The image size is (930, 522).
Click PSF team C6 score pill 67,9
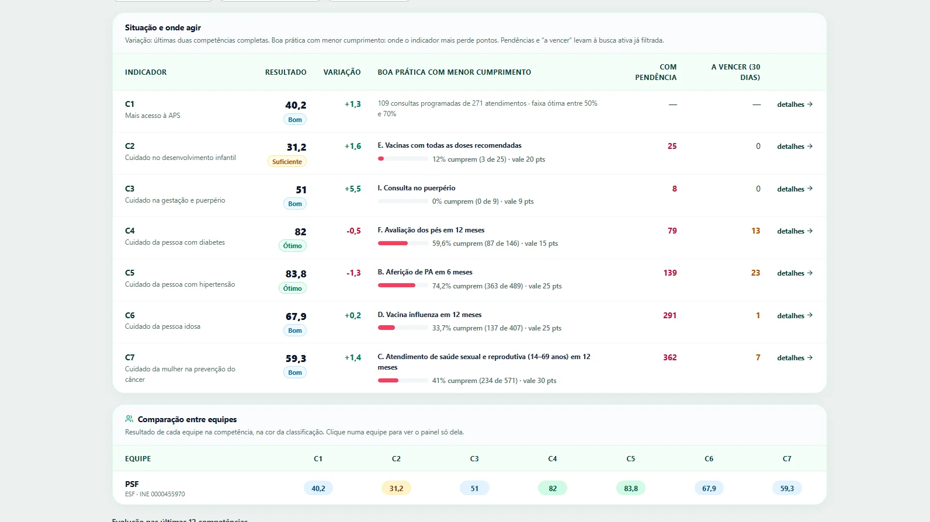pos(709,488)
